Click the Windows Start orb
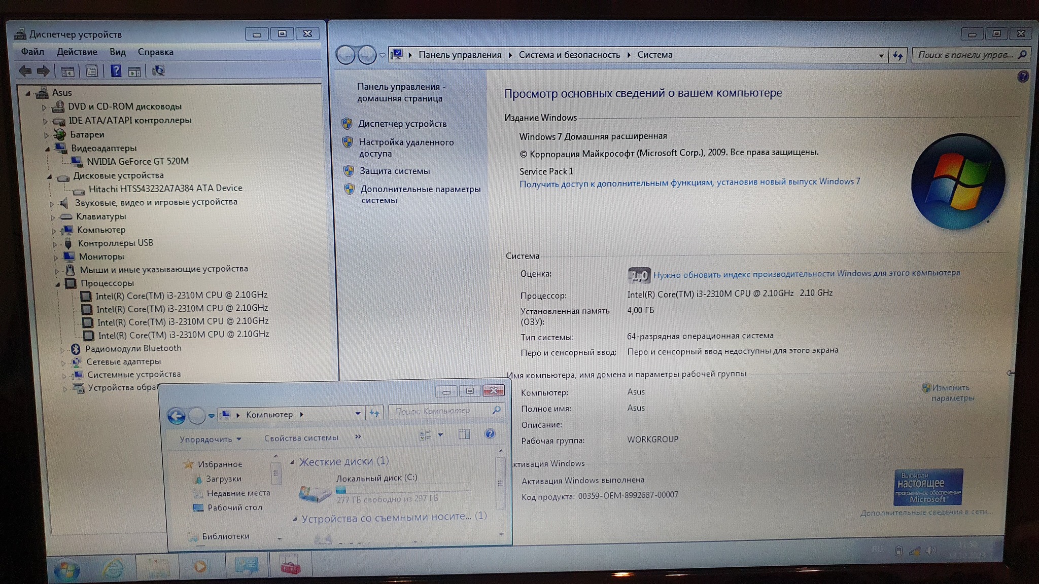 66,570
